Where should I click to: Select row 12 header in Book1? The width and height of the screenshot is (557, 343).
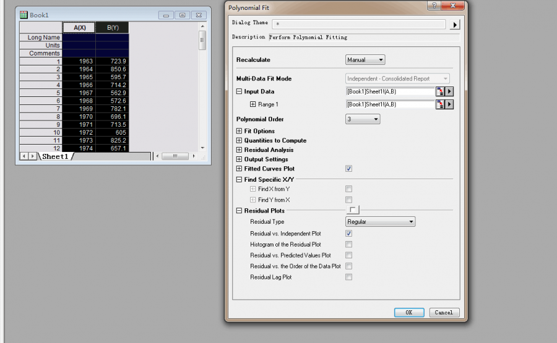[41, 148]
